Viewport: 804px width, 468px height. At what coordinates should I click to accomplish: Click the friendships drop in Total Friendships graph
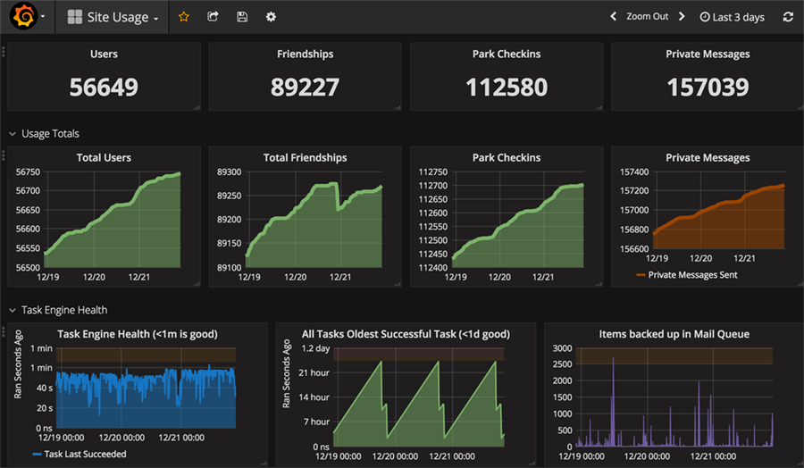point(338,197)
